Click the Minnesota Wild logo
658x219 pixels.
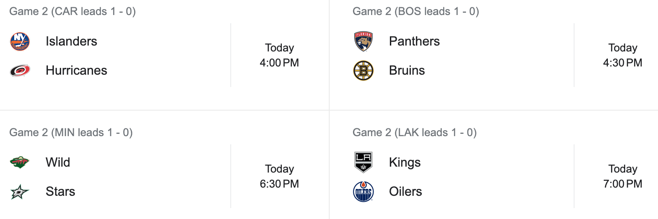coord(20,163)
